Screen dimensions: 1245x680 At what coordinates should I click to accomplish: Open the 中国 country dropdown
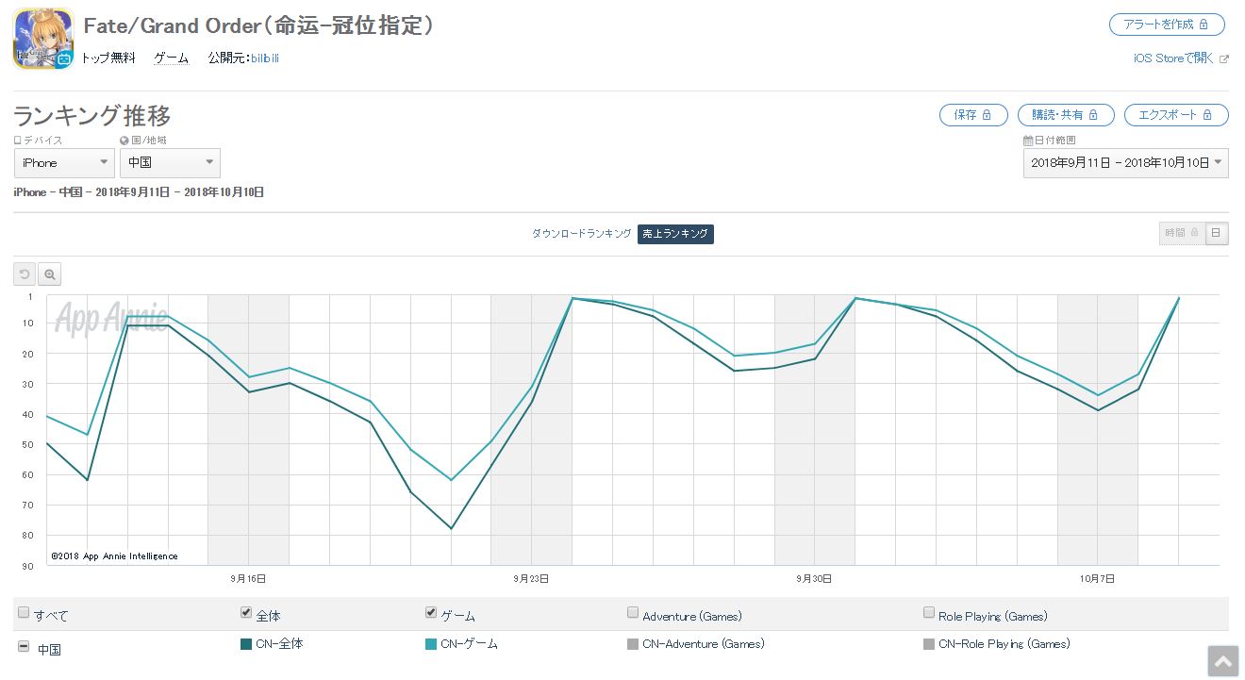(170, 163)
